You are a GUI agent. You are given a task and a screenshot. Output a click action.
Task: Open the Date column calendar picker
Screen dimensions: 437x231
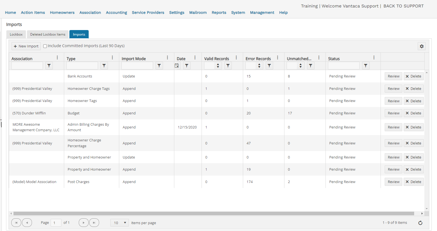click(177, 66)
